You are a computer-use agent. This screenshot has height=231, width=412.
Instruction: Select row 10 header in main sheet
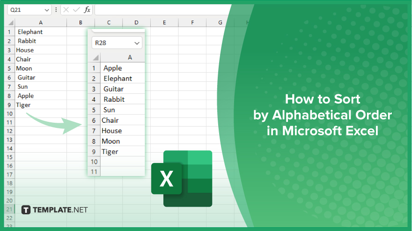point(9,114)
